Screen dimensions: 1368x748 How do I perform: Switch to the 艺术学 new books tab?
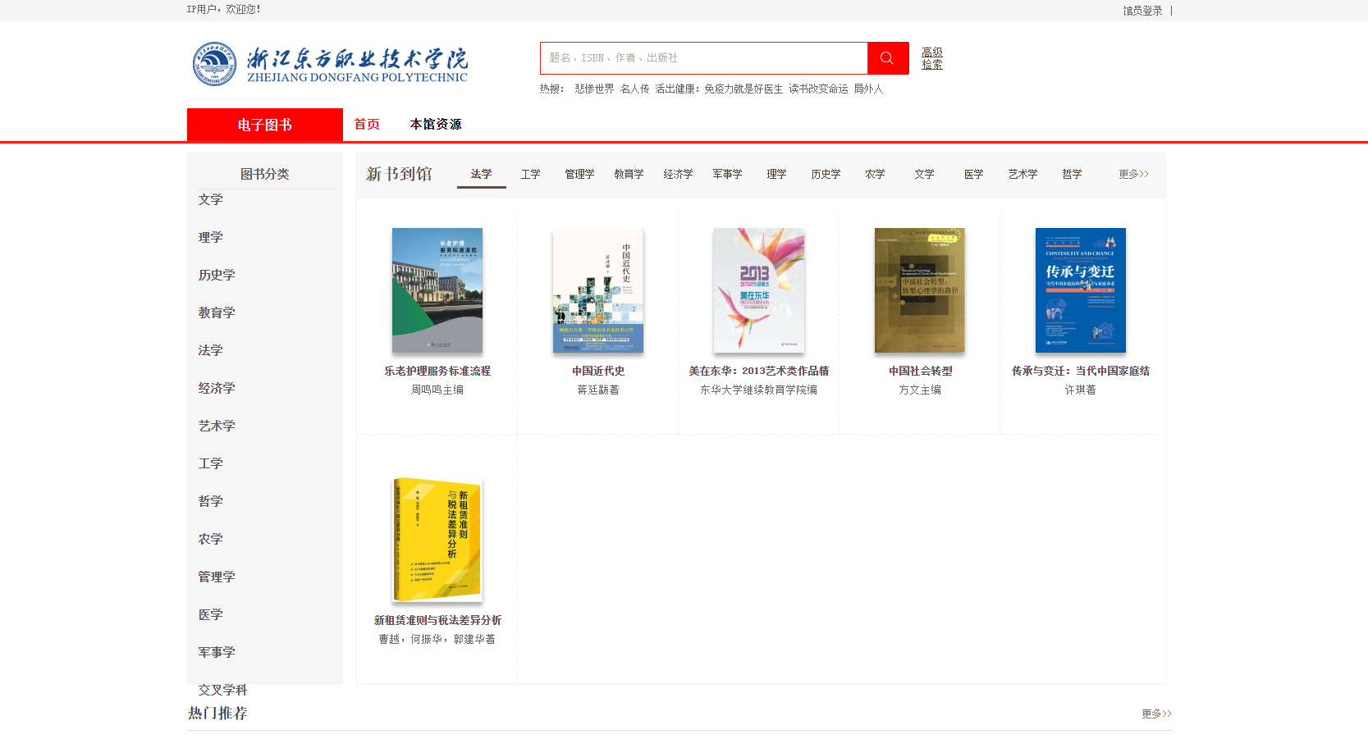click(x=1022, y=174)
